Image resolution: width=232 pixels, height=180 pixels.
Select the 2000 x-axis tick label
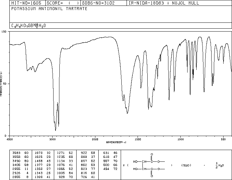coord(95,139)
